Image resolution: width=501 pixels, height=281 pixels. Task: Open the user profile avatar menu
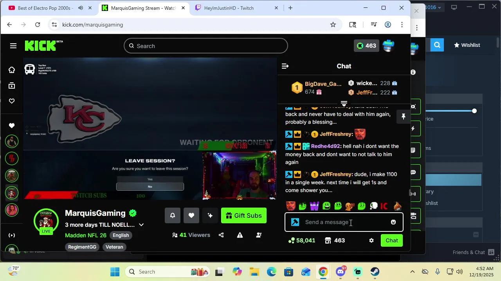click(388, 46)
